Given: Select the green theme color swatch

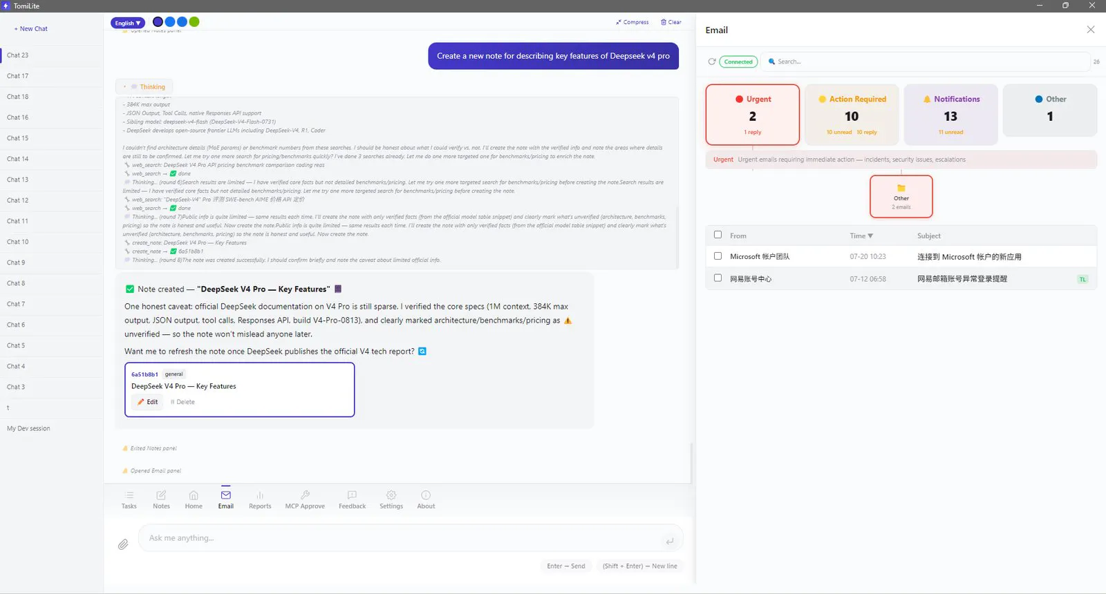Looking at the screenshot, I should [x=194, y=22].
